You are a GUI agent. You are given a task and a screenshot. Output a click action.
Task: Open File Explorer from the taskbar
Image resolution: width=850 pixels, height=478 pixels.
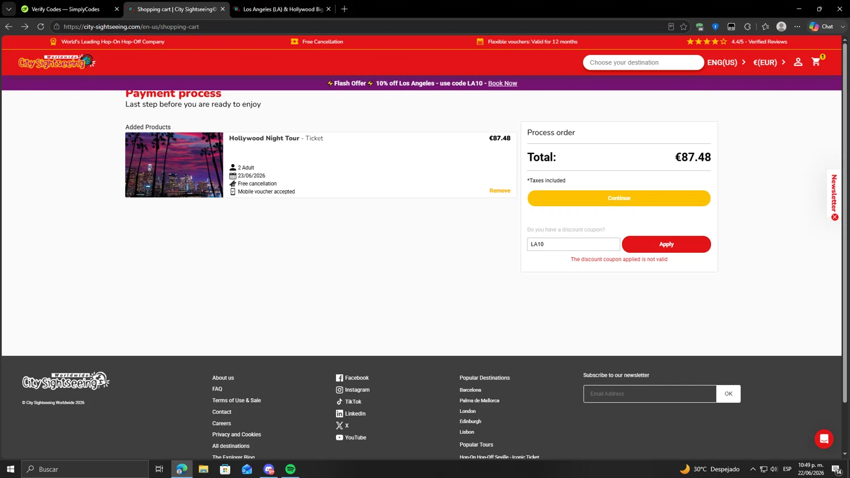tap(203, 469)
